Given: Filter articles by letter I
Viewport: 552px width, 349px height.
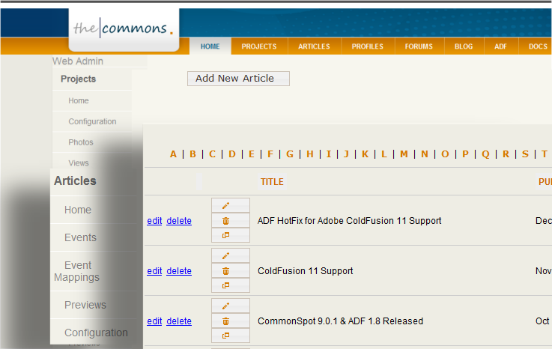Looking at the screenshot, I should tap(329, 154).
